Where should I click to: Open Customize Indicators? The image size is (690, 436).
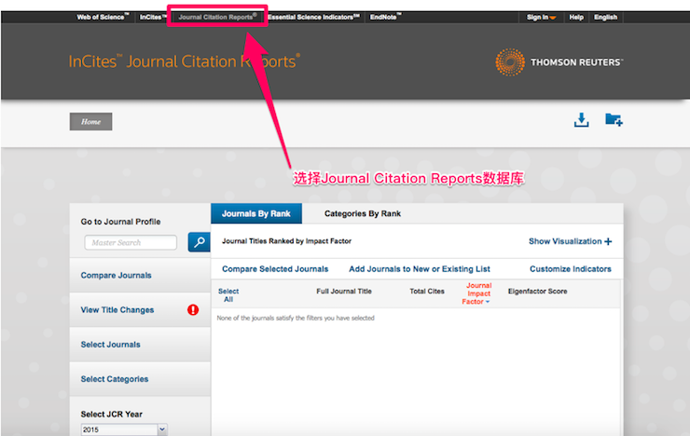click(571, 269)
